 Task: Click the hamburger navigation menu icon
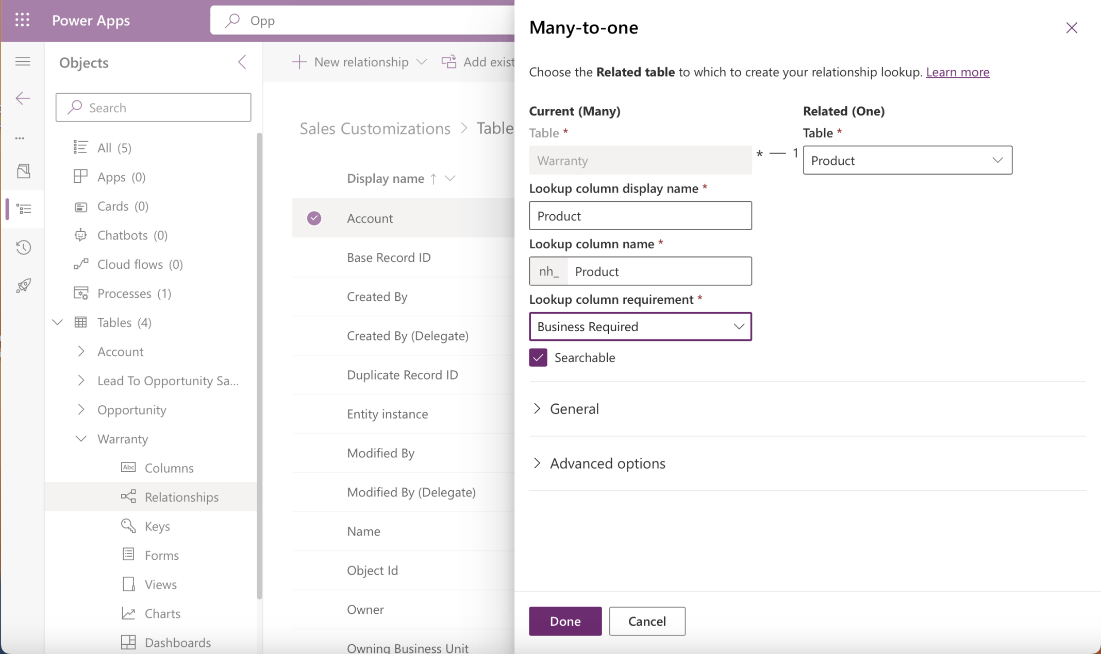click(x=23, y=61)
